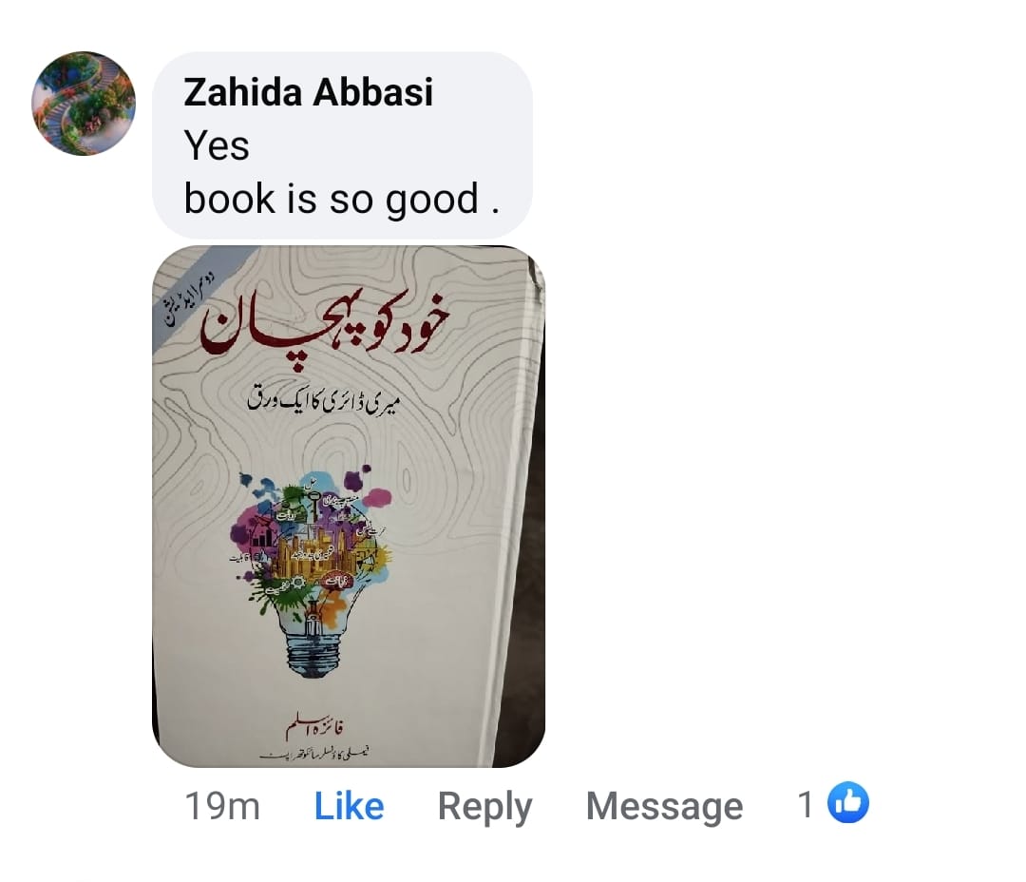Reply to the book comment

click(x=484, y=807)
